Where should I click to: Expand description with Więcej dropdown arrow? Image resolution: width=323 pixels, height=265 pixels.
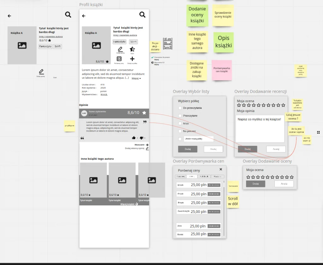[x=140, y=79]
